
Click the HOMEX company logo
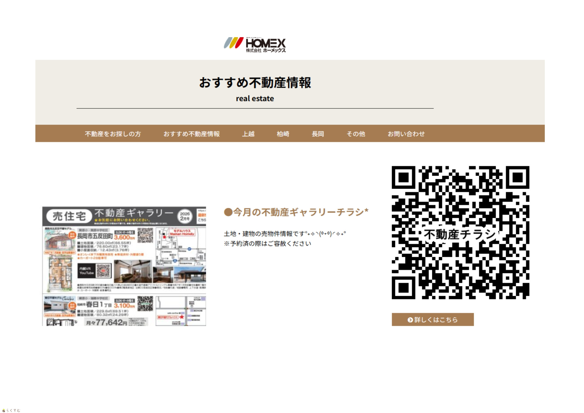pos(255,45)
